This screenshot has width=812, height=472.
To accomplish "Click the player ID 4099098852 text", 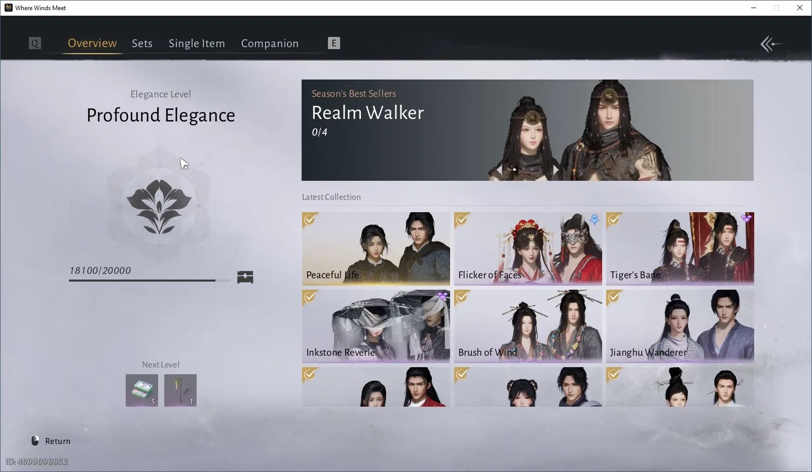I will point(36,461).
